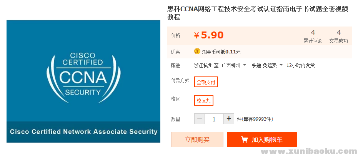Click the Taobao gold coin icon
The height and width of the screenshot is (156, 358).
[197, 51]
